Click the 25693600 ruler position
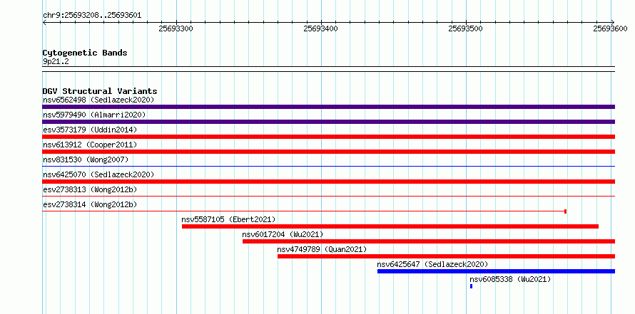Image resolution: width=635 pixels, height=314 pixels. (610, 28)
